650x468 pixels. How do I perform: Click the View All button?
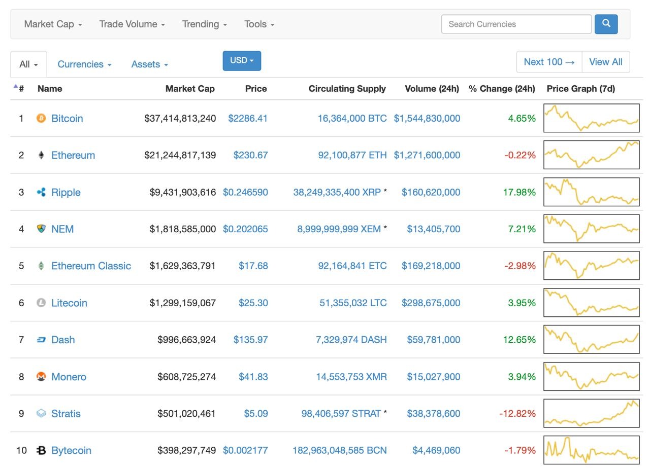click(x=606, y=62)
